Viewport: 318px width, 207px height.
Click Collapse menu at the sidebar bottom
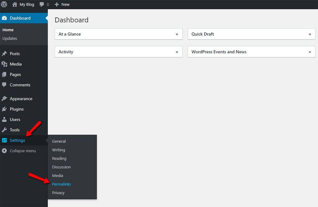pyautogui.click(x=23, y=151)
